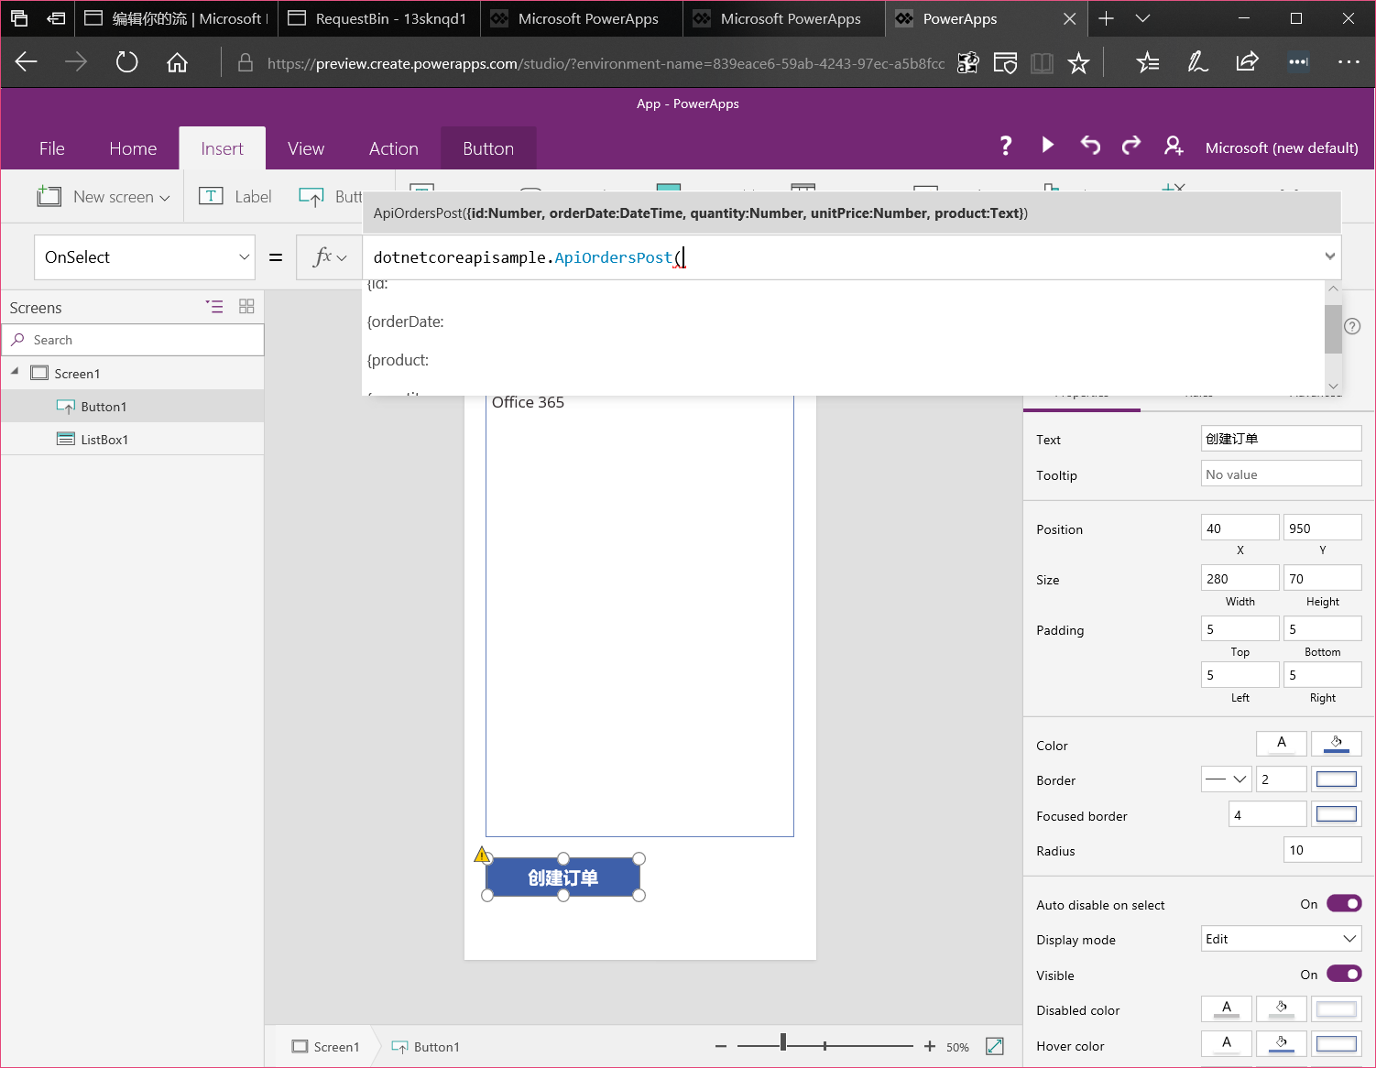Image resolution: width=1376 pixels, height=1068 pixels.
Task: Open the View ribbon tab
Action: [305, 148]
